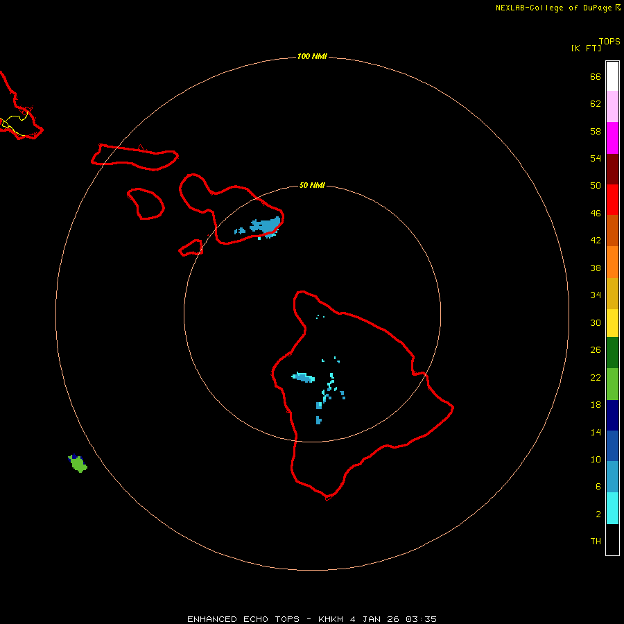Click the medium blue legend color segment
Image resolution: width=624 pixels, height=624 pixels.
(612, 446)
